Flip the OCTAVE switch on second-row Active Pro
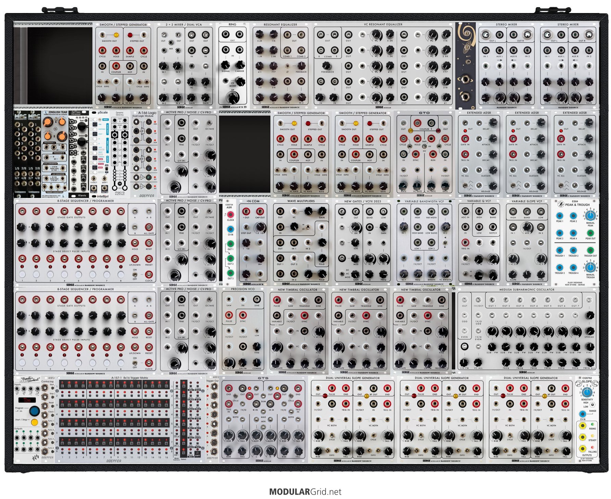This screenshot has width=611, height=499. coord(209,123)
